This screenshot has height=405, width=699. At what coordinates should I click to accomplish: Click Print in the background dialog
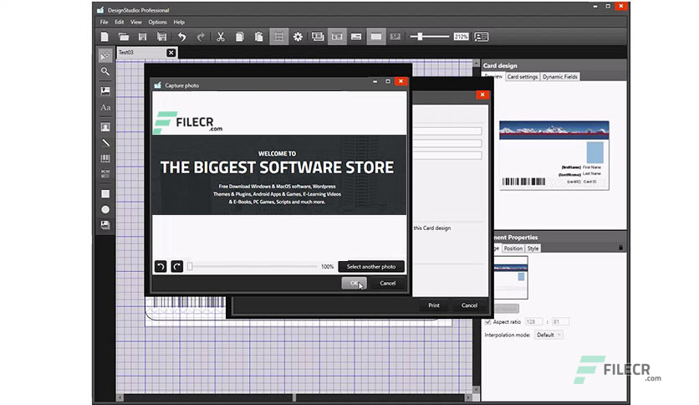(x=434, y=305)
